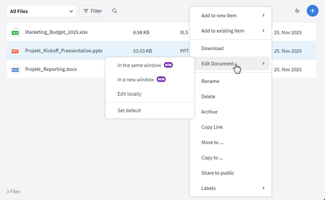Choose Rename in the context menu
Screen dimensions: 325x200
point(210,81)
